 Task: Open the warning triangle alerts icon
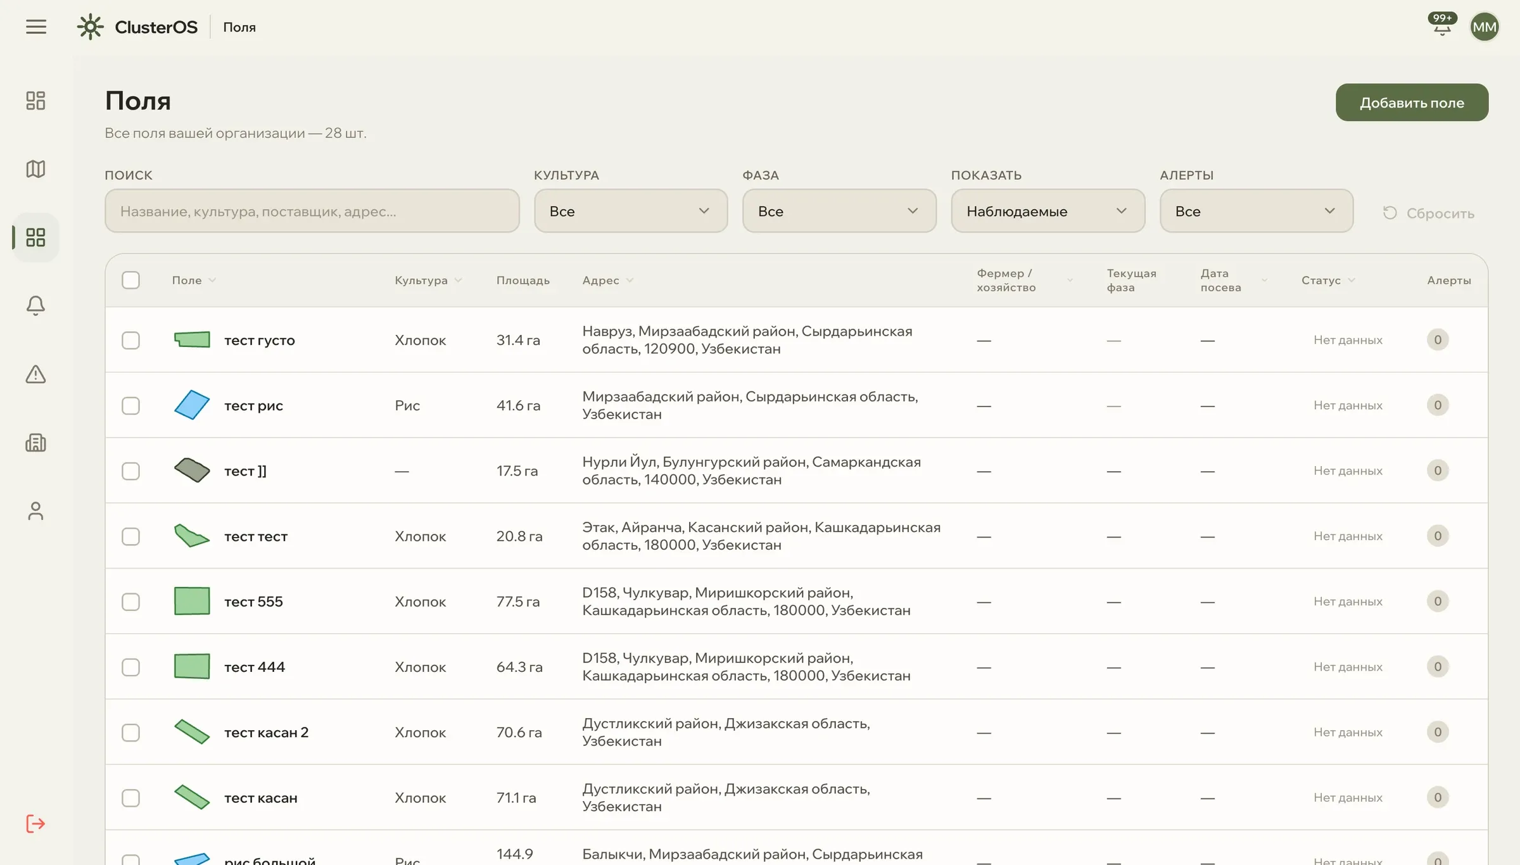(x=35, y=374)
